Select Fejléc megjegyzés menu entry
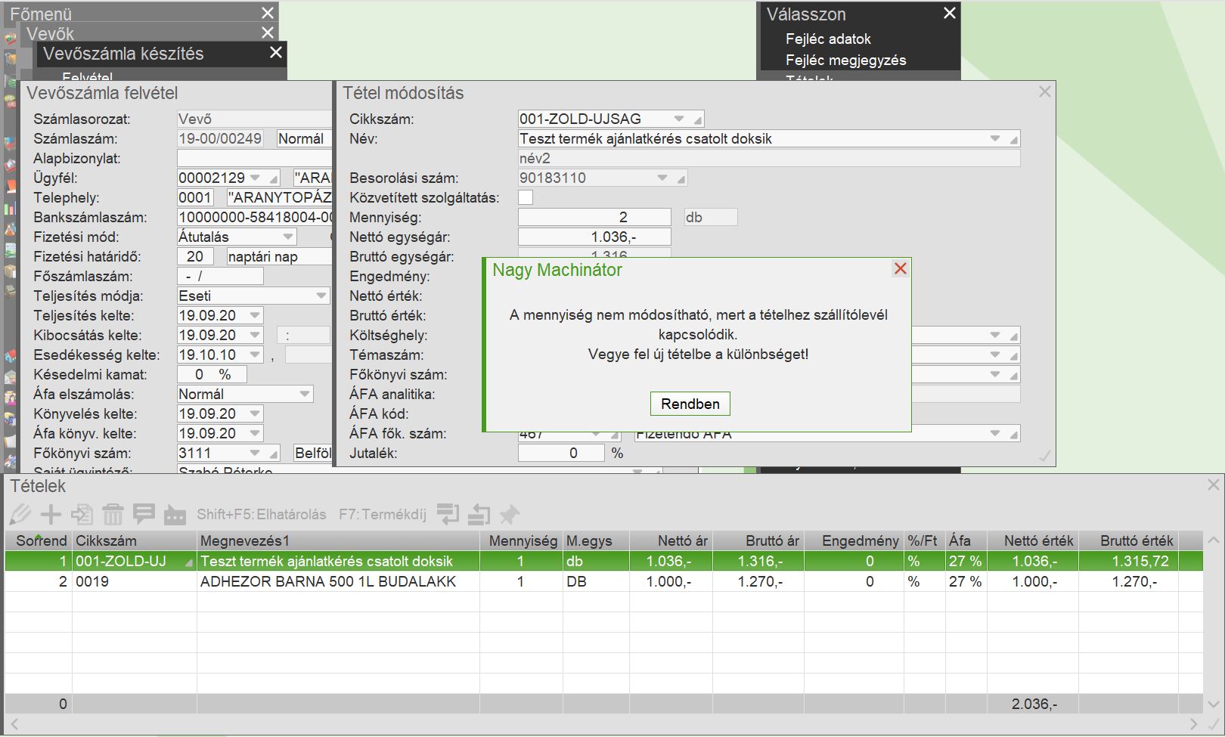Screen dimensions: 1225x737 (x=845, y=60)
